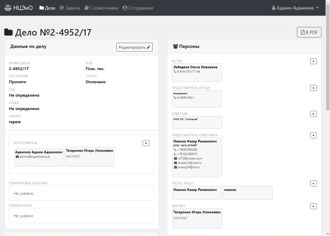Click the group icon beside Персоны heading
330x236 pixels.
click(176, 46)
